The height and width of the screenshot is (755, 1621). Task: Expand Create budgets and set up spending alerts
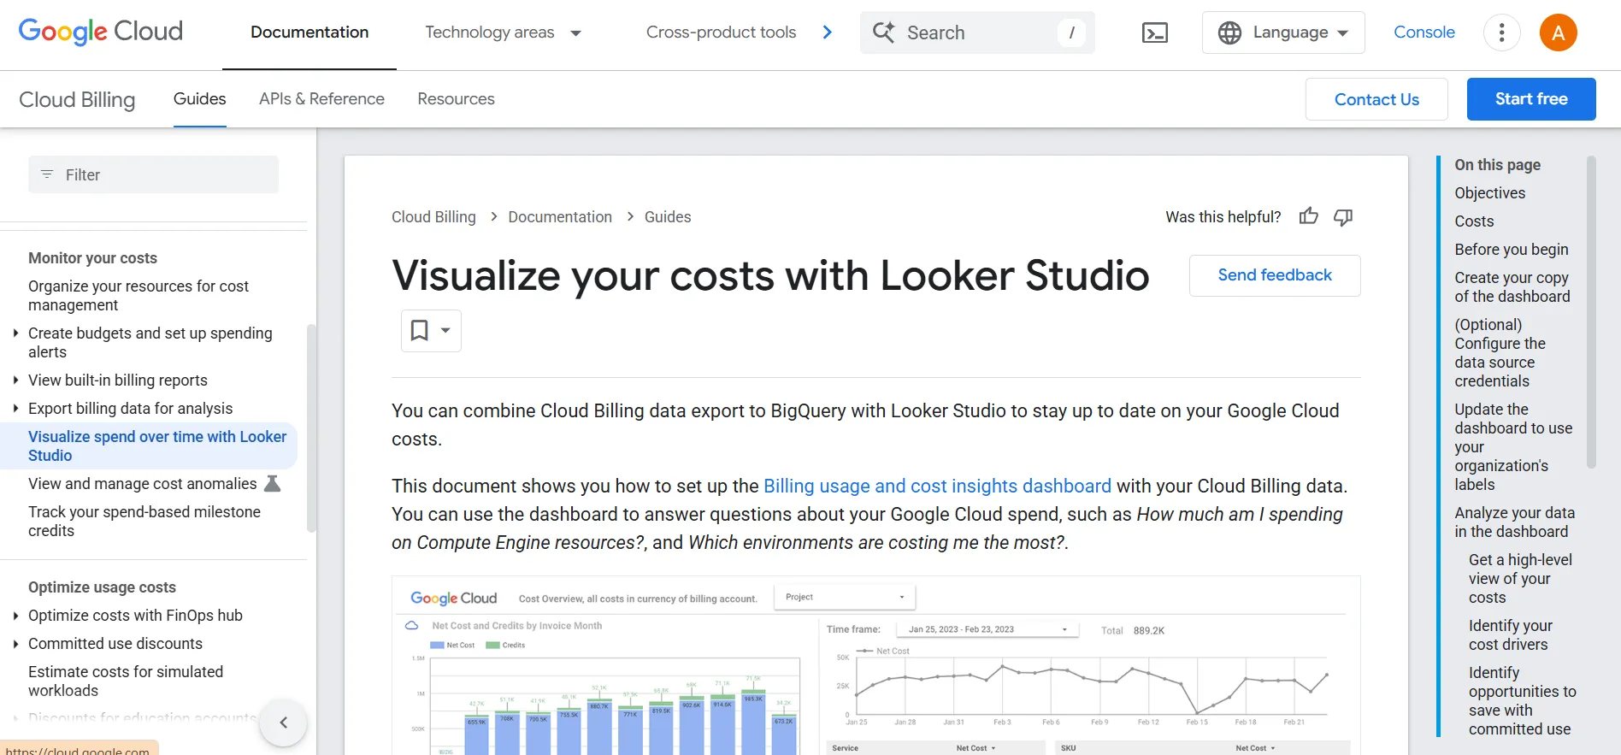(x=15, y=333)
